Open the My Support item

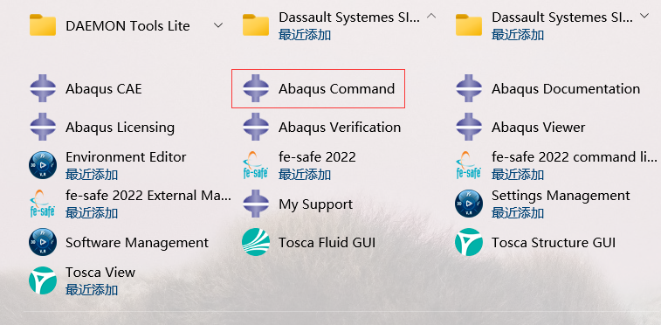pos(298,204)
